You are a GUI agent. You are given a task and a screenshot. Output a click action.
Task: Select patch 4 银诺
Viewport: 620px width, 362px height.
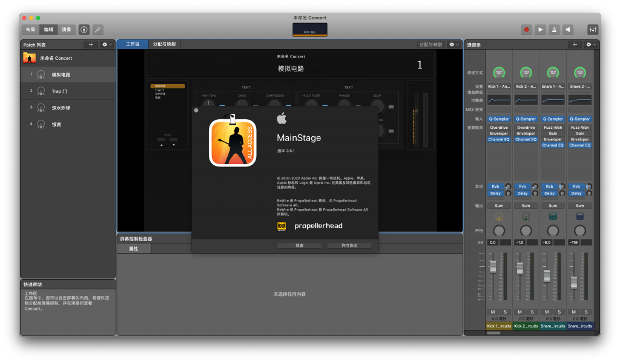[68, 125]
